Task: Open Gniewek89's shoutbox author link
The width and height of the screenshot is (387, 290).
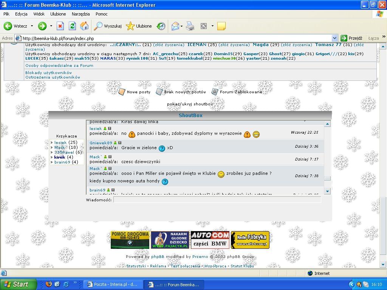Action: pyautogui.click(x=101, y=143)
